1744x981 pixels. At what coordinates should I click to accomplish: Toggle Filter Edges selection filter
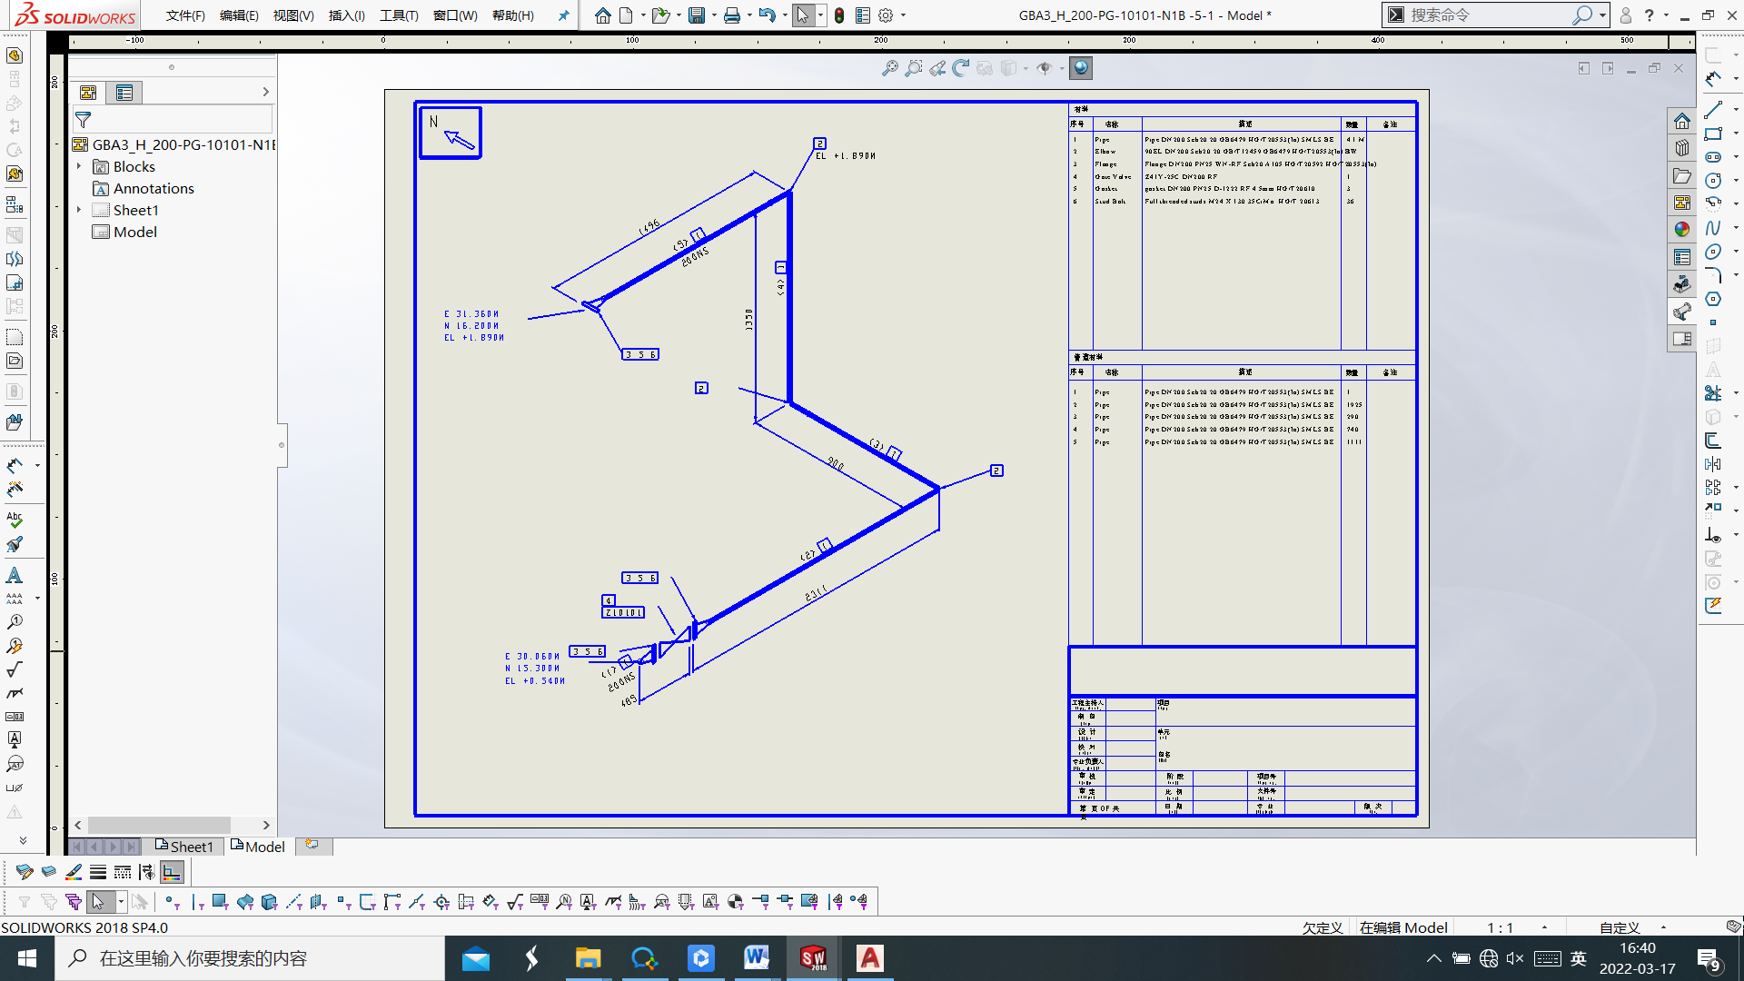196,902
